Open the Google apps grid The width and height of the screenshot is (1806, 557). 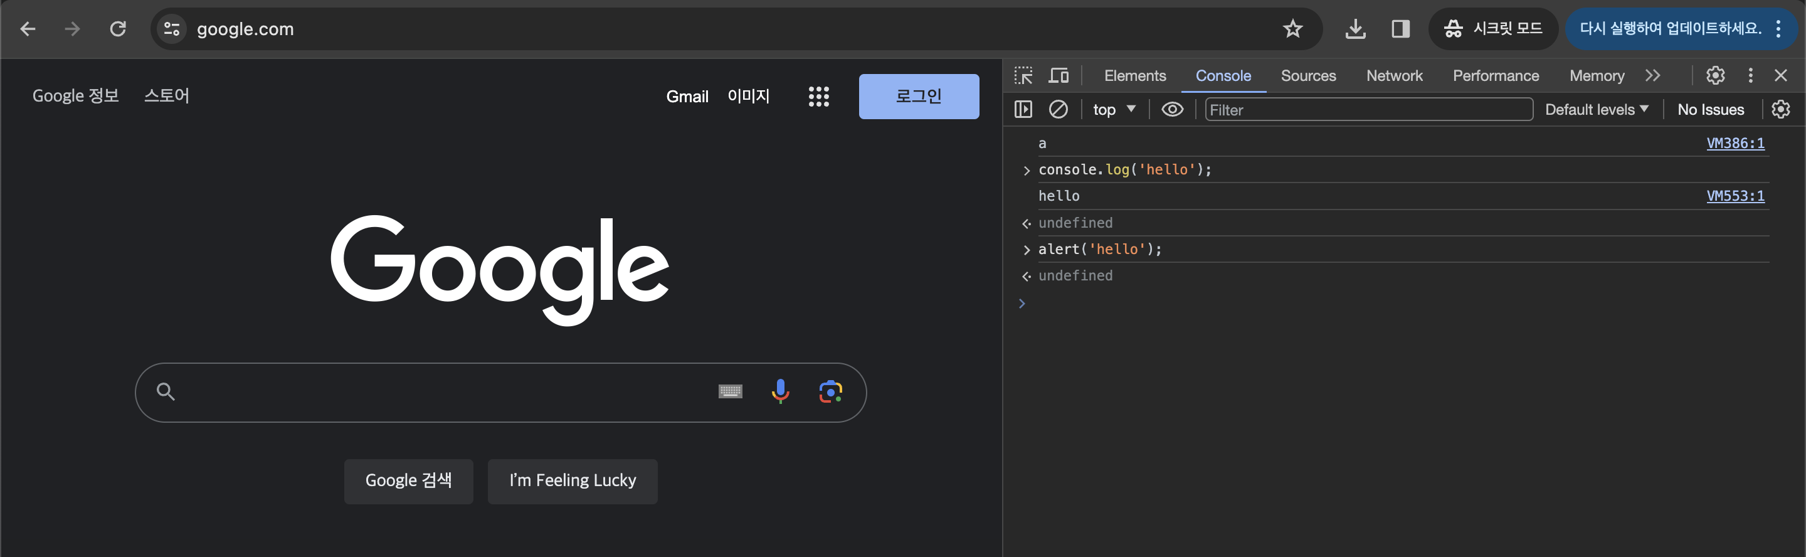pyautogui.click(x=818, y=97)
